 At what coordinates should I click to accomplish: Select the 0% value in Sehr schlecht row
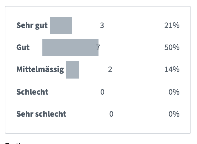pos(174,114)
